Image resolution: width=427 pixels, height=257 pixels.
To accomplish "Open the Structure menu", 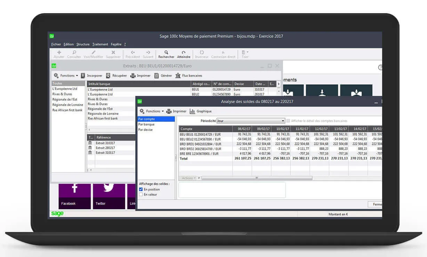I will coord(83,44).
